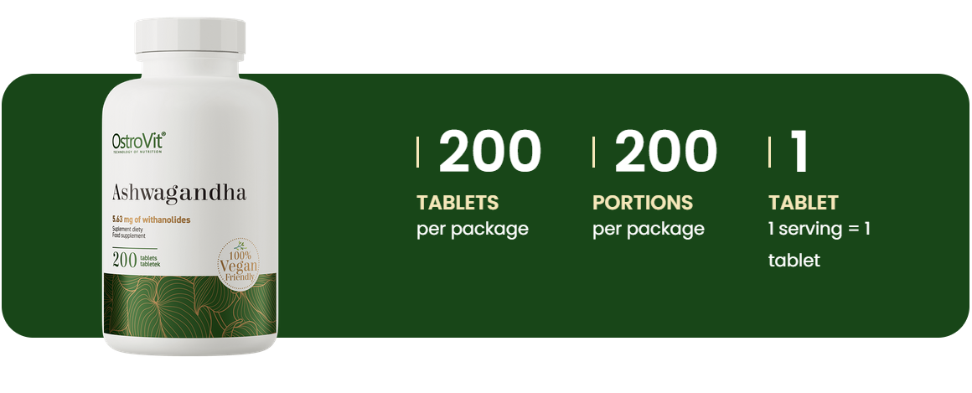Click the TABLETS heading
Image resolution: width=972 pixels, height=393 pixels.
click(458, 203)
